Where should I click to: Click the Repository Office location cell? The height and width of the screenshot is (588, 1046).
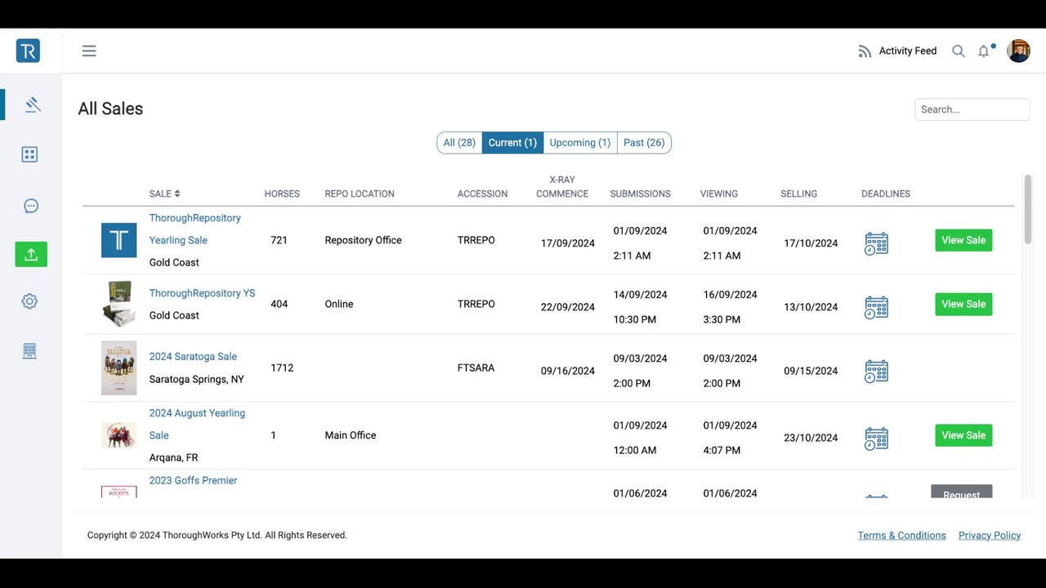coord(363,240)
